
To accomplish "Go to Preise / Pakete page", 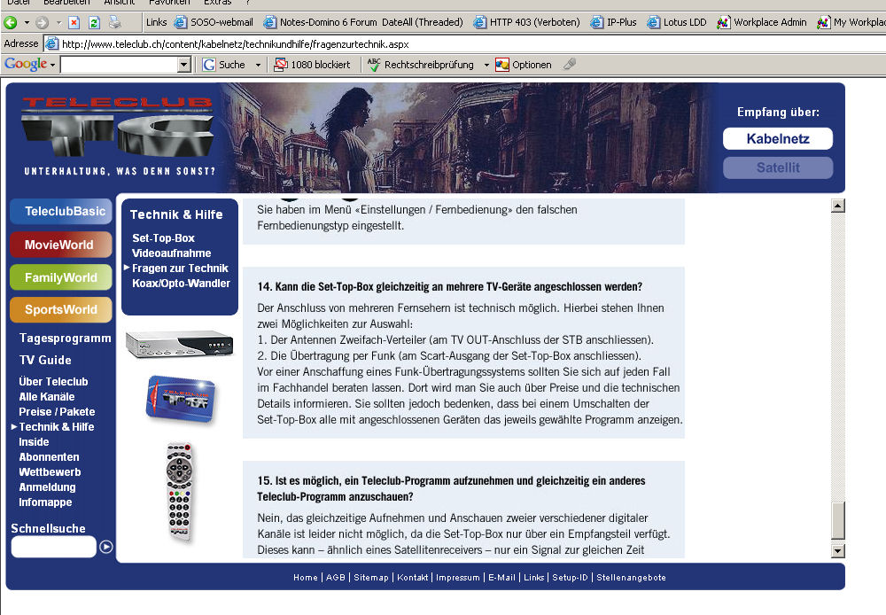I will click(x=57, y=412).
